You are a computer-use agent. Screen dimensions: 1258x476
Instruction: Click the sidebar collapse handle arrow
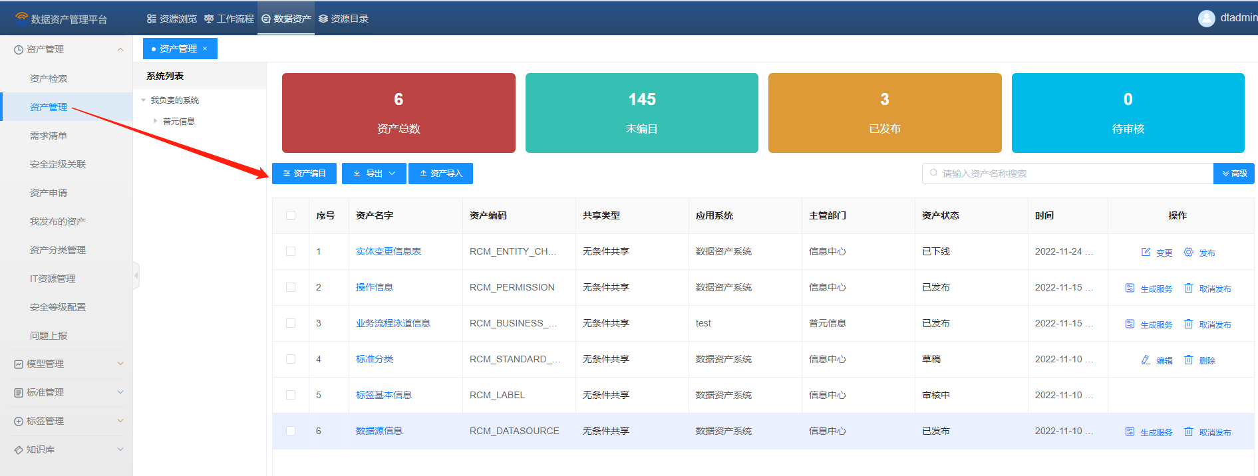pos(136,275)
